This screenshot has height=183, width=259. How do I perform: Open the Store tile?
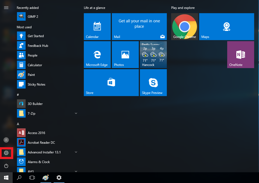(x=111, y=83)
